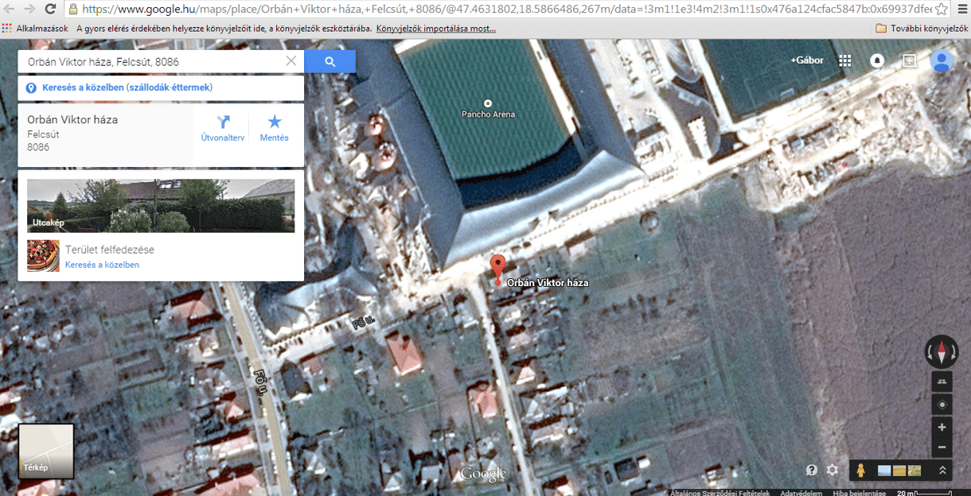Go forward with browser forward arrow

click(x=29, y=10)
